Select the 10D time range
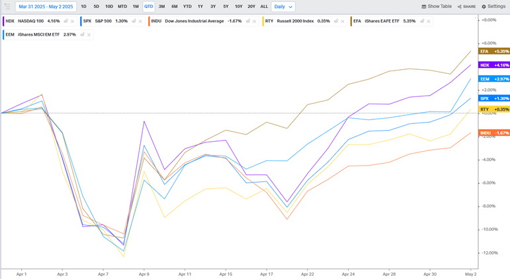This screenshot has width=510, height=279. (109, 7)
